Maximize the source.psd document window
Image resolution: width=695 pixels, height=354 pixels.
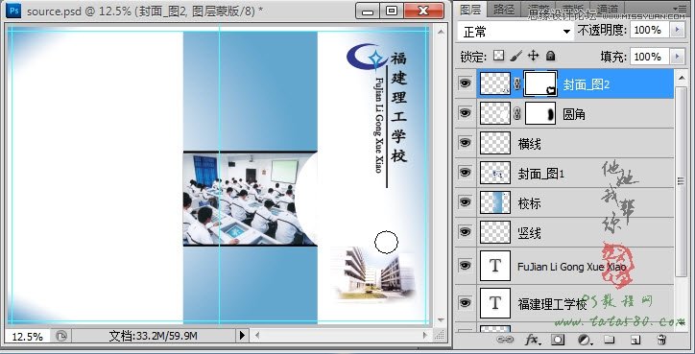click(x=392, y=11)
